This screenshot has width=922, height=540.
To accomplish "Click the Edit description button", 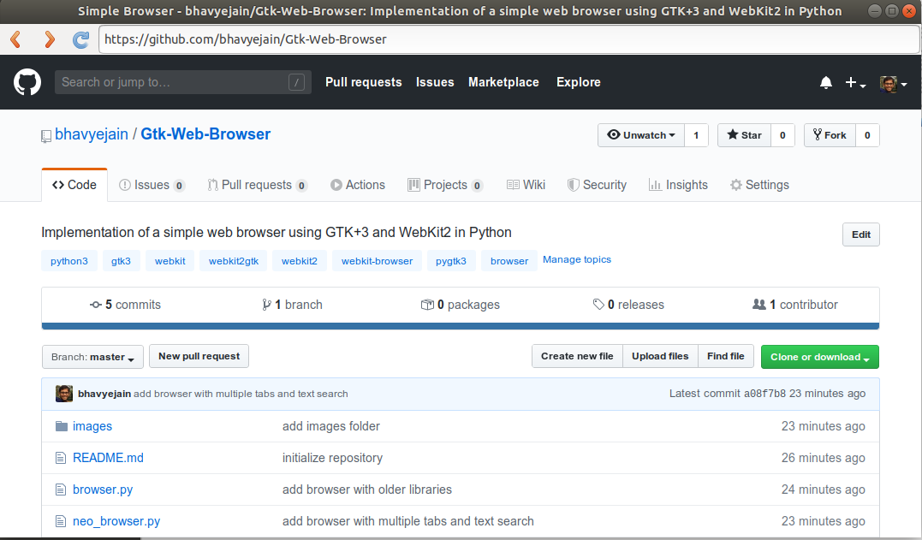I will pos(861,234).
